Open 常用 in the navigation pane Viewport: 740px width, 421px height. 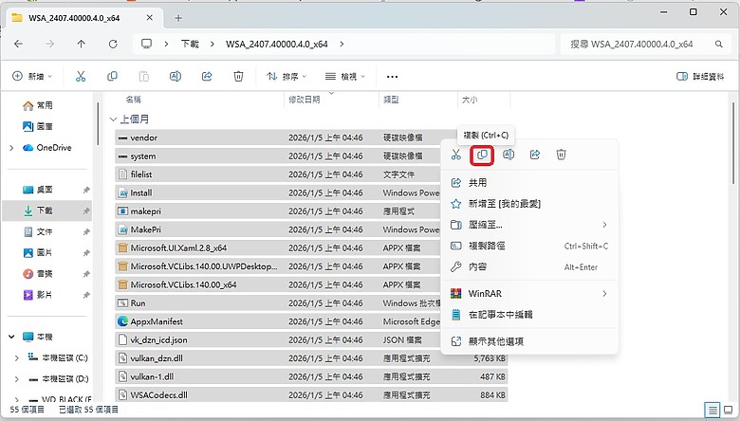45,105
